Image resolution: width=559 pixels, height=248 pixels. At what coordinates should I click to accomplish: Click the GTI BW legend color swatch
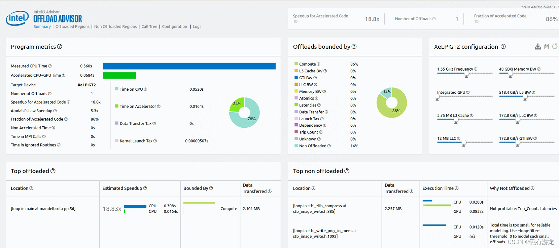[x=296, y=78]
